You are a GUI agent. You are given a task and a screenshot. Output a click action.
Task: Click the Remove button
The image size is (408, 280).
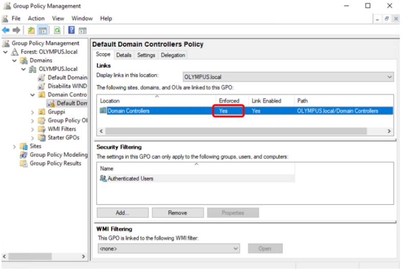178,212
